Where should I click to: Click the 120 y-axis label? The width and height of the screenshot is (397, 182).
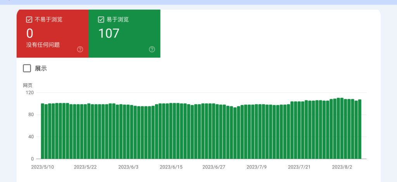[30, 93]
